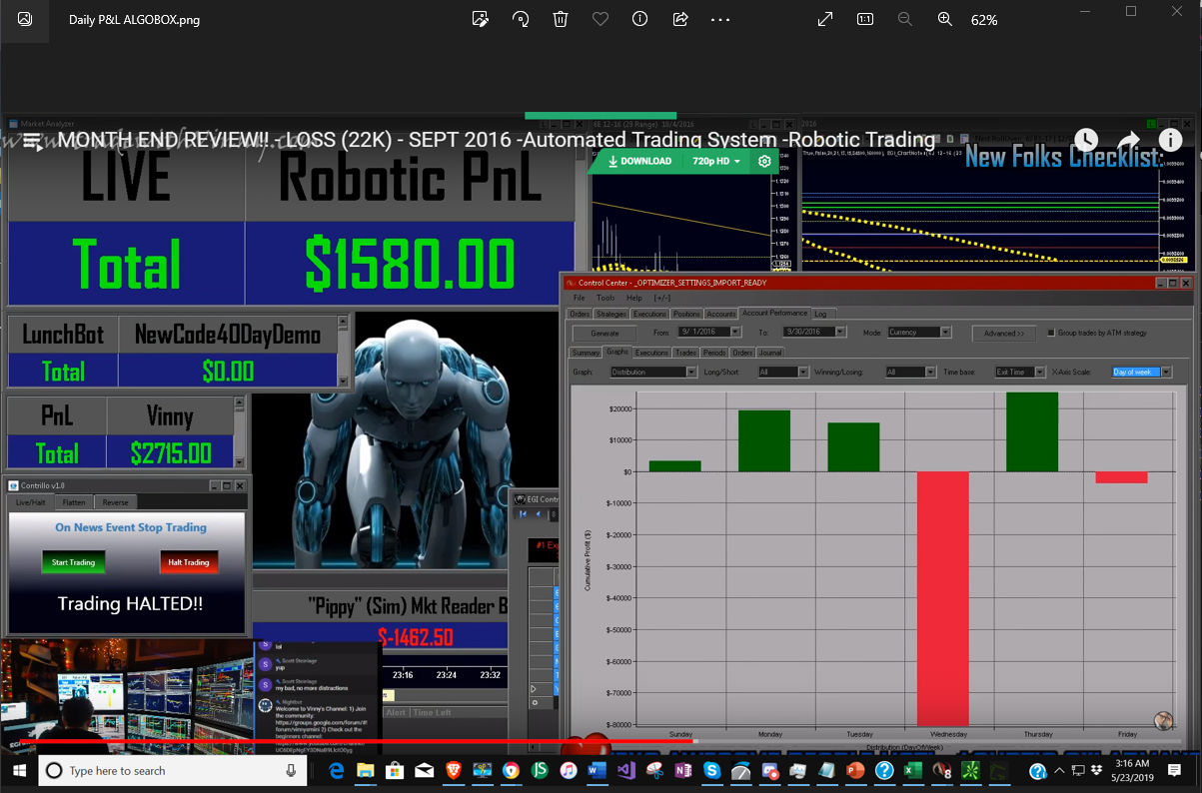Open the video info circle icon
This screenshot has width=1202, height=793.
click(1170, 141)
